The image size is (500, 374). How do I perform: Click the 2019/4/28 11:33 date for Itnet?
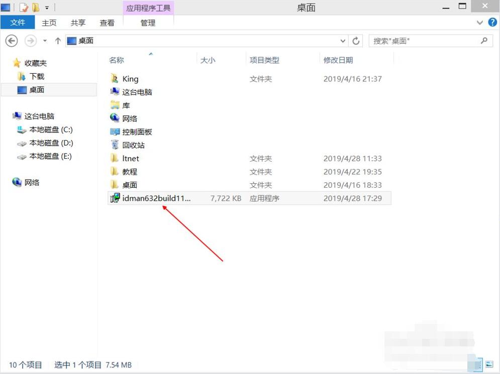coord(353,158)
